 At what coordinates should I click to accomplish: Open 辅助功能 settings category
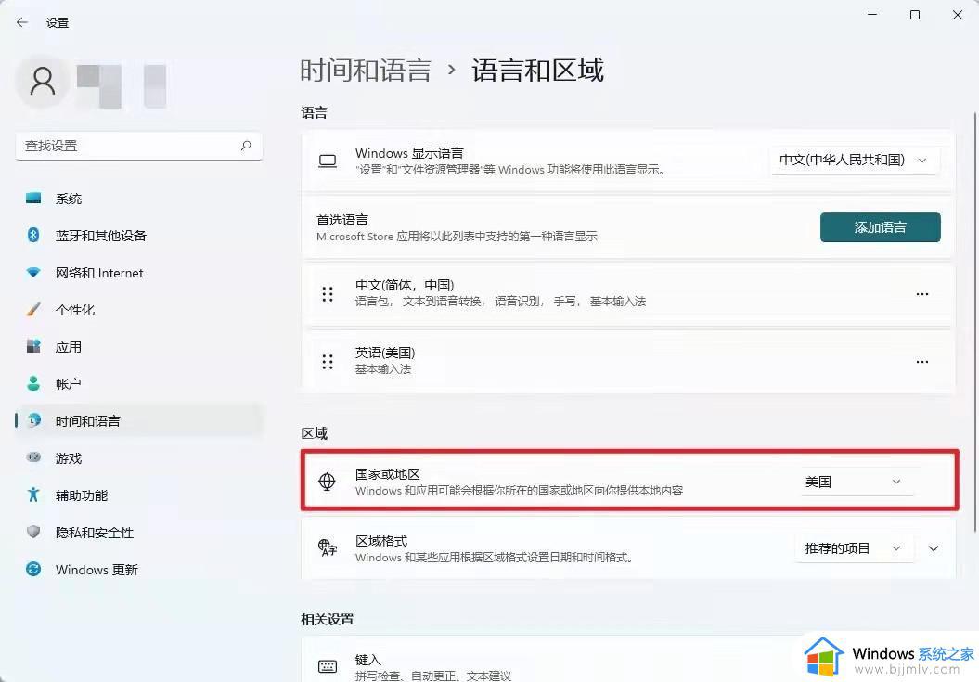tap(138, 495)
